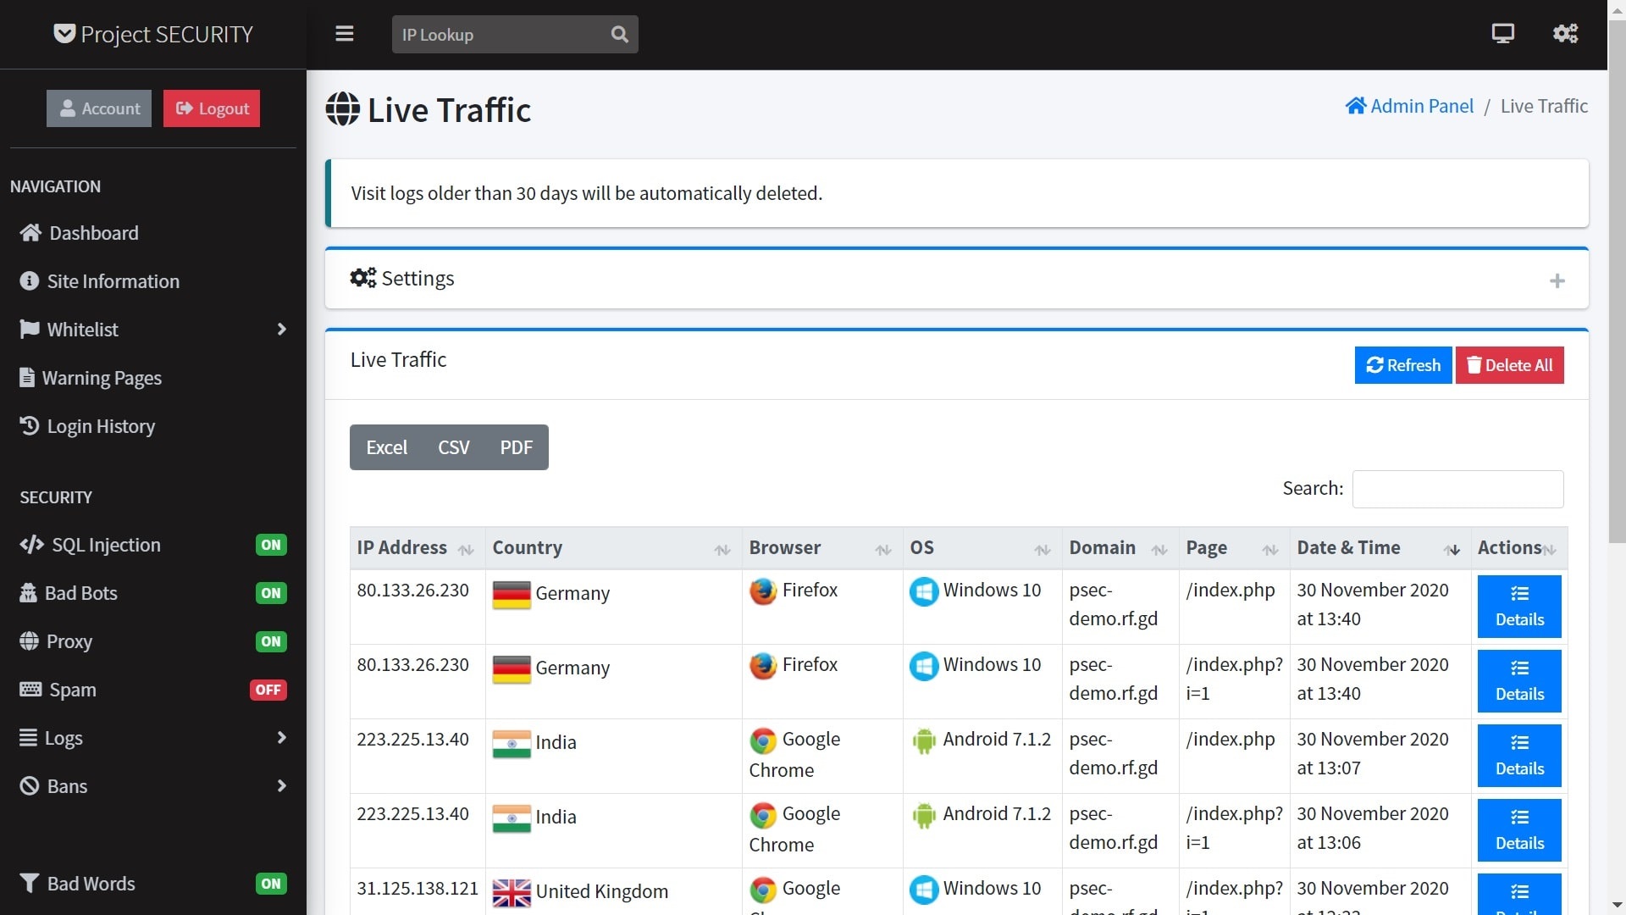1626x915 pixels.
Task: Open Site Information in the sidebar
Action: point(113,281)
